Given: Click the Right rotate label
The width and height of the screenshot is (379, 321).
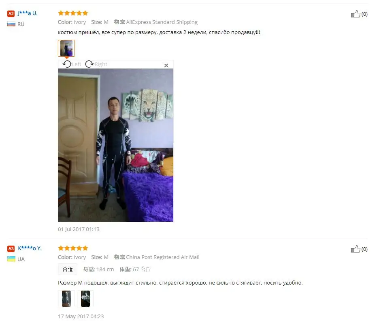Looking at the screenshot, I should coord(100,64).
